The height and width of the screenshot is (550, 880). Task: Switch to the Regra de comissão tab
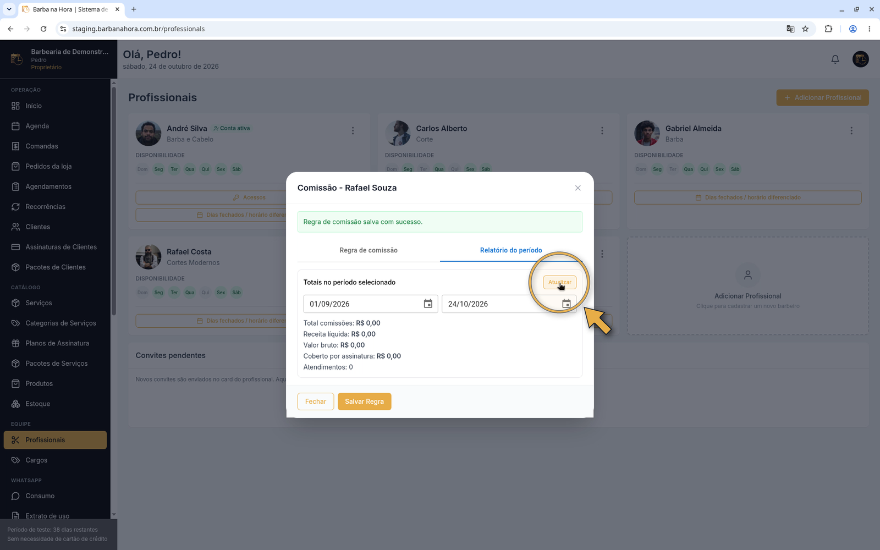(369, 250)
